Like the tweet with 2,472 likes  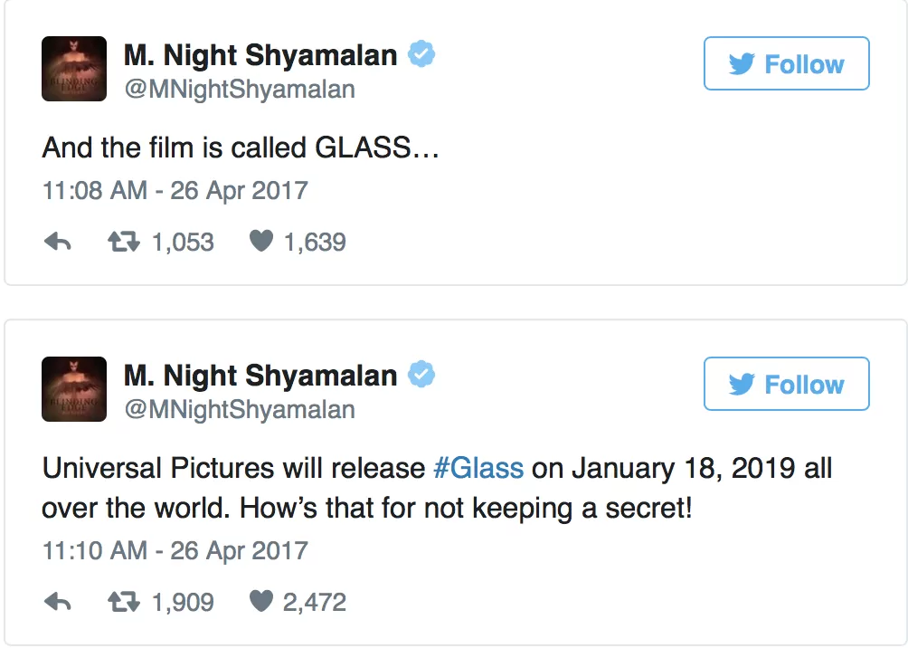click(x=261, y=603)
